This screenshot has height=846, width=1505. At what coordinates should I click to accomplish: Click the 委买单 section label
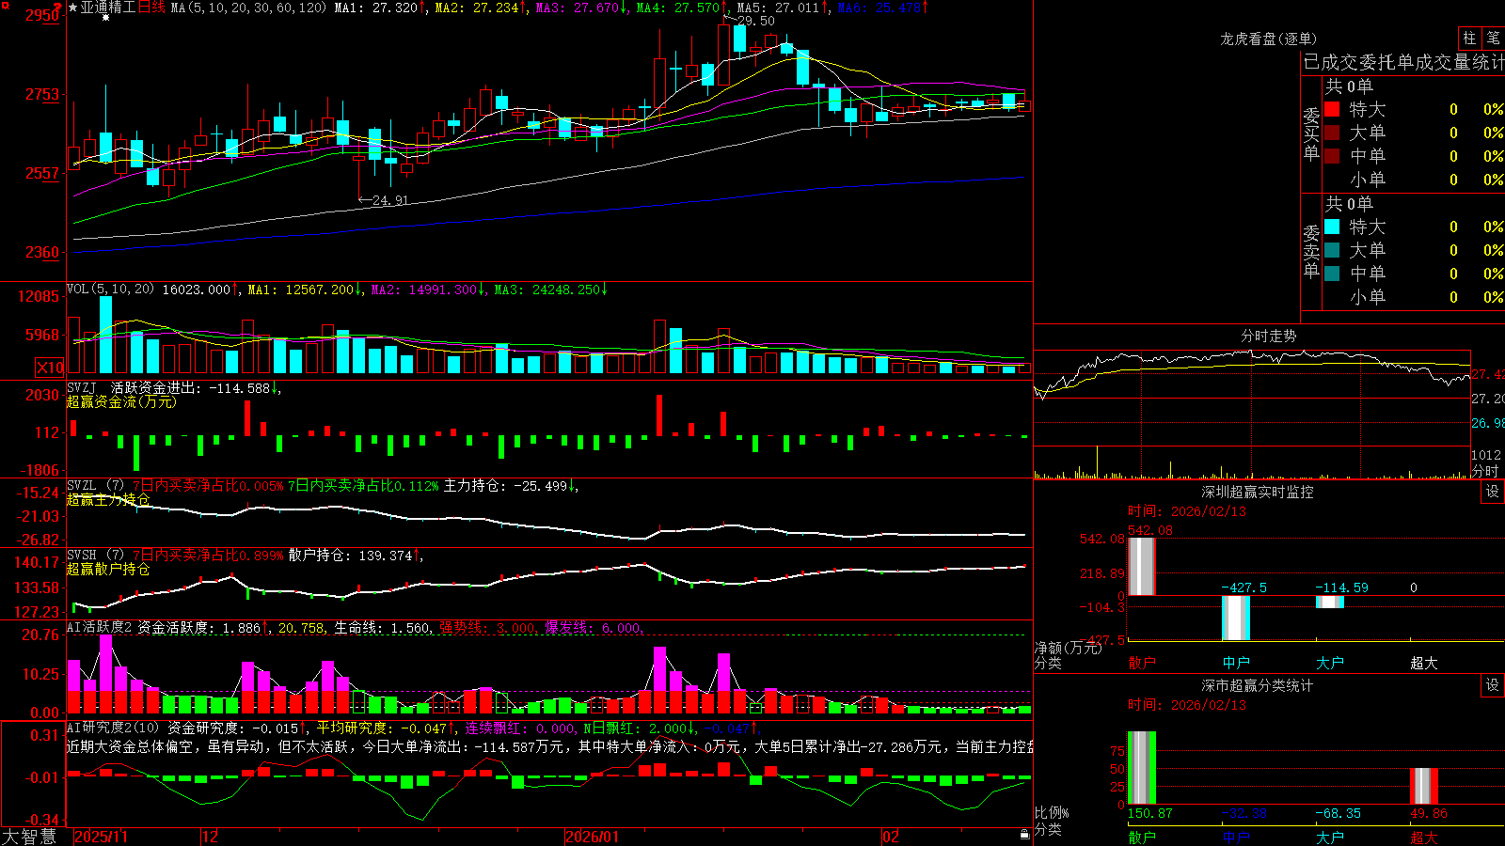(x=1311, y=134)
